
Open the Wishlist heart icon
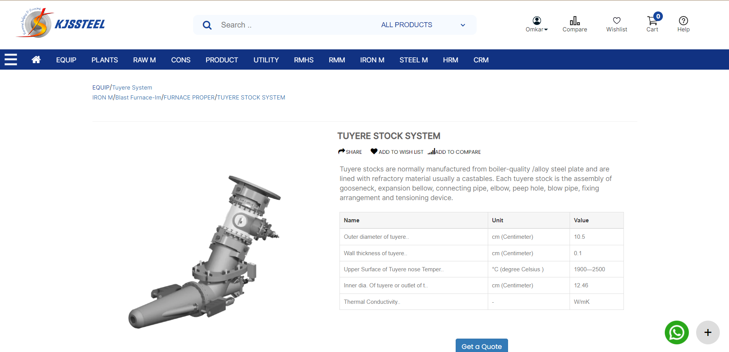617,21
